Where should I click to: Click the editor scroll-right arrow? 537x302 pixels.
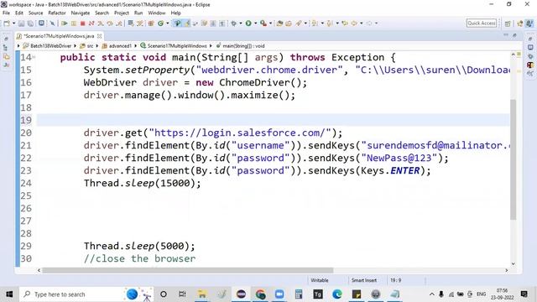click(x=507, y=270)
